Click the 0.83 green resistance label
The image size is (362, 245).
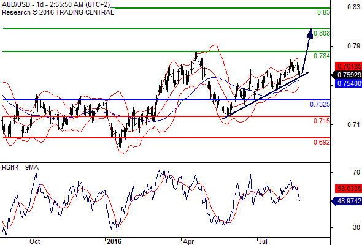(323, 12)
